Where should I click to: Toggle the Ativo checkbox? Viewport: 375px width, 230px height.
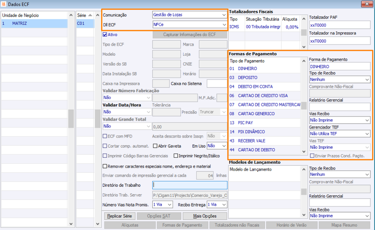pos(105,35)
